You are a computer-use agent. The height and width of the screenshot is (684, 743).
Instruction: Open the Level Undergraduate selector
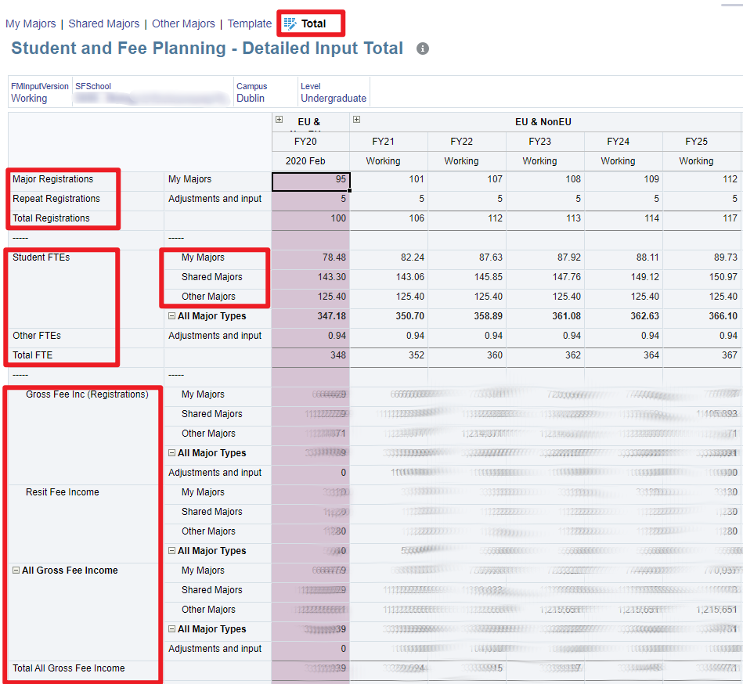pyautogui.click(x=333, y=99)
